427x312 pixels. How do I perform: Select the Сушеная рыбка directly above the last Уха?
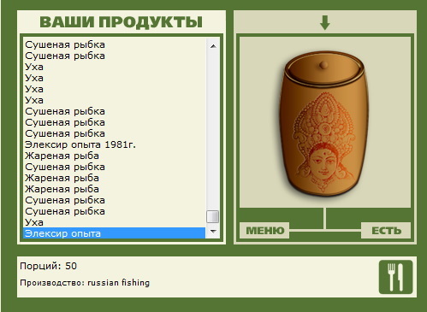[x=114, y=211]
